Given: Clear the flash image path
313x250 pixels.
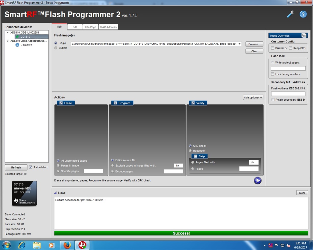Looking at the screenshot, I should coord(254,51).
